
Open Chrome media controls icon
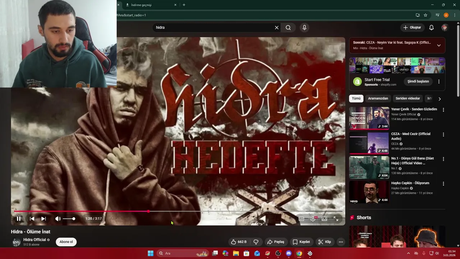point(437,15)
